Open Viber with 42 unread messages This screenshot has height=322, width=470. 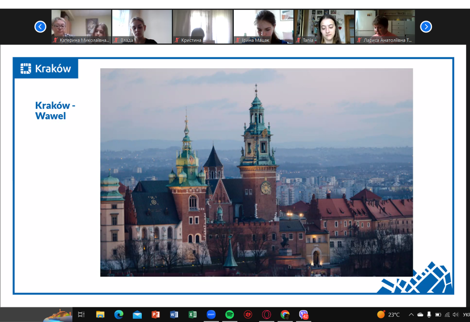pos(304,314)
